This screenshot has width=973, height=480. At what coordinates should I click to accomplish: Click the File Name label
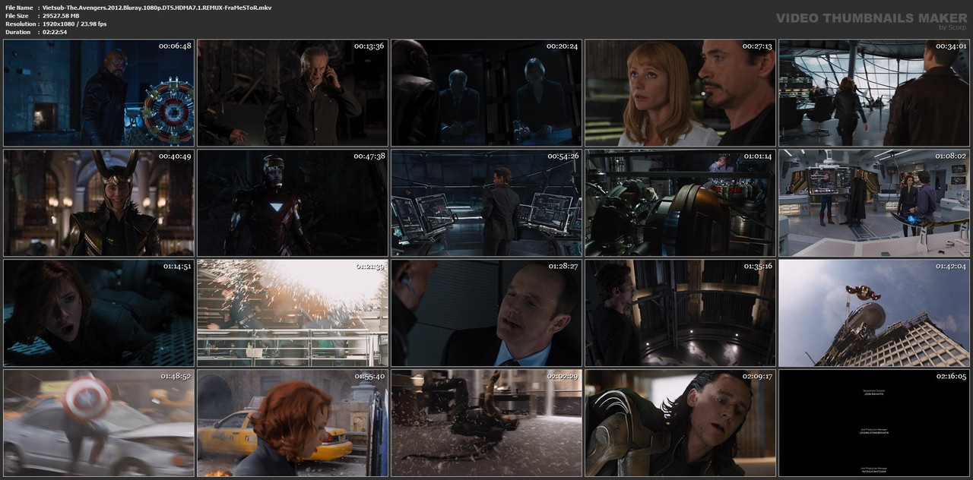19,8
